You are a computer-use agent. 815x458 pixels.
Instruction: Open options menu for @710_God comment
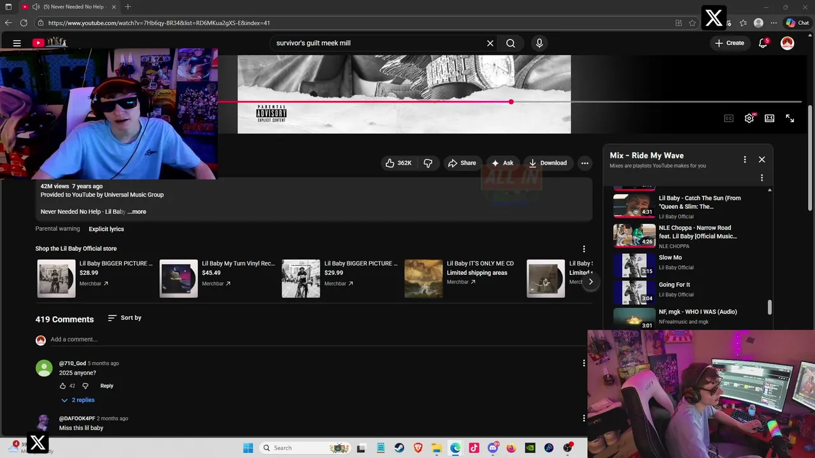pos(584,363)
